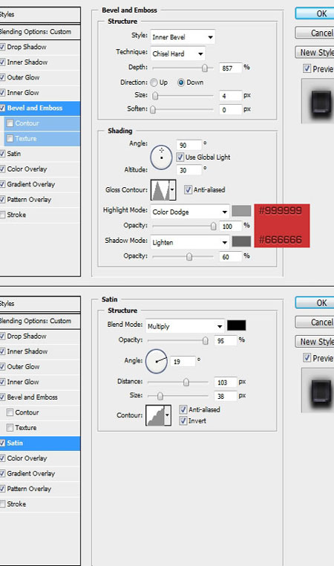Screen dimensions: 334x566
Task: Toggle Preview checkbox in Bevel and Emboss dialog
Action: (307, 68)
